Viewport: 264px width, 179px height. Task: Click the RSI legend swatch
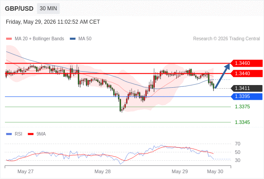[x=9, y=134]
